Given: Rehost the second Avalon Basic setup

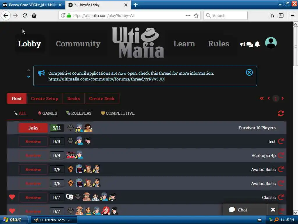Looking at the screenshot, I should 281,183.
